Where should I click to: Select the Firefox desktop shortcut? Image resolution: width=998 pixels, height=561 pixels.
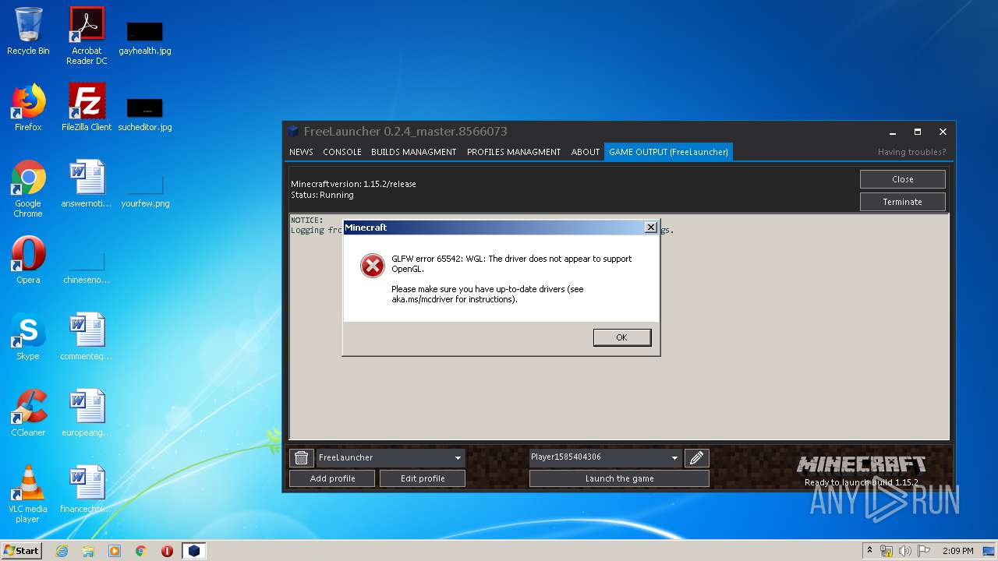[28, 108]
